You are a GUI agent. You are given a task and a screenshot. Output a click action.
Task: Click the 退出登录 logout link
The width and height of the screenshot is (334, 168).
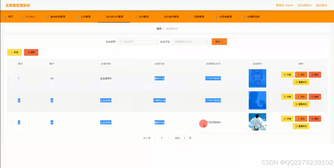pyautogui.click(x=321, y=5)
